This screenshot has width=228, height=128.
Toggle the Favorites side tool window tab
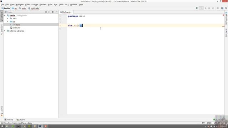coord(2,111)
